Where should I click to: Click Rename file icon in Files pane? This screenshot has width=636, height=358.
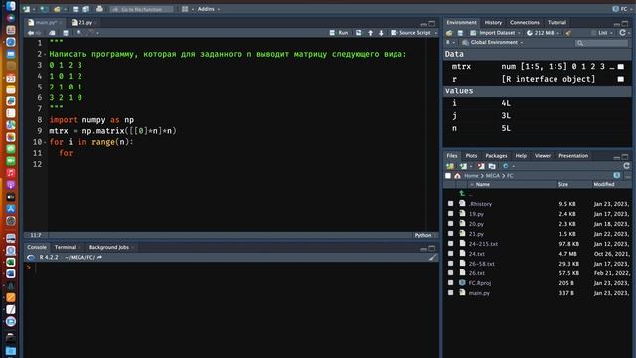[x=492, y=166]
